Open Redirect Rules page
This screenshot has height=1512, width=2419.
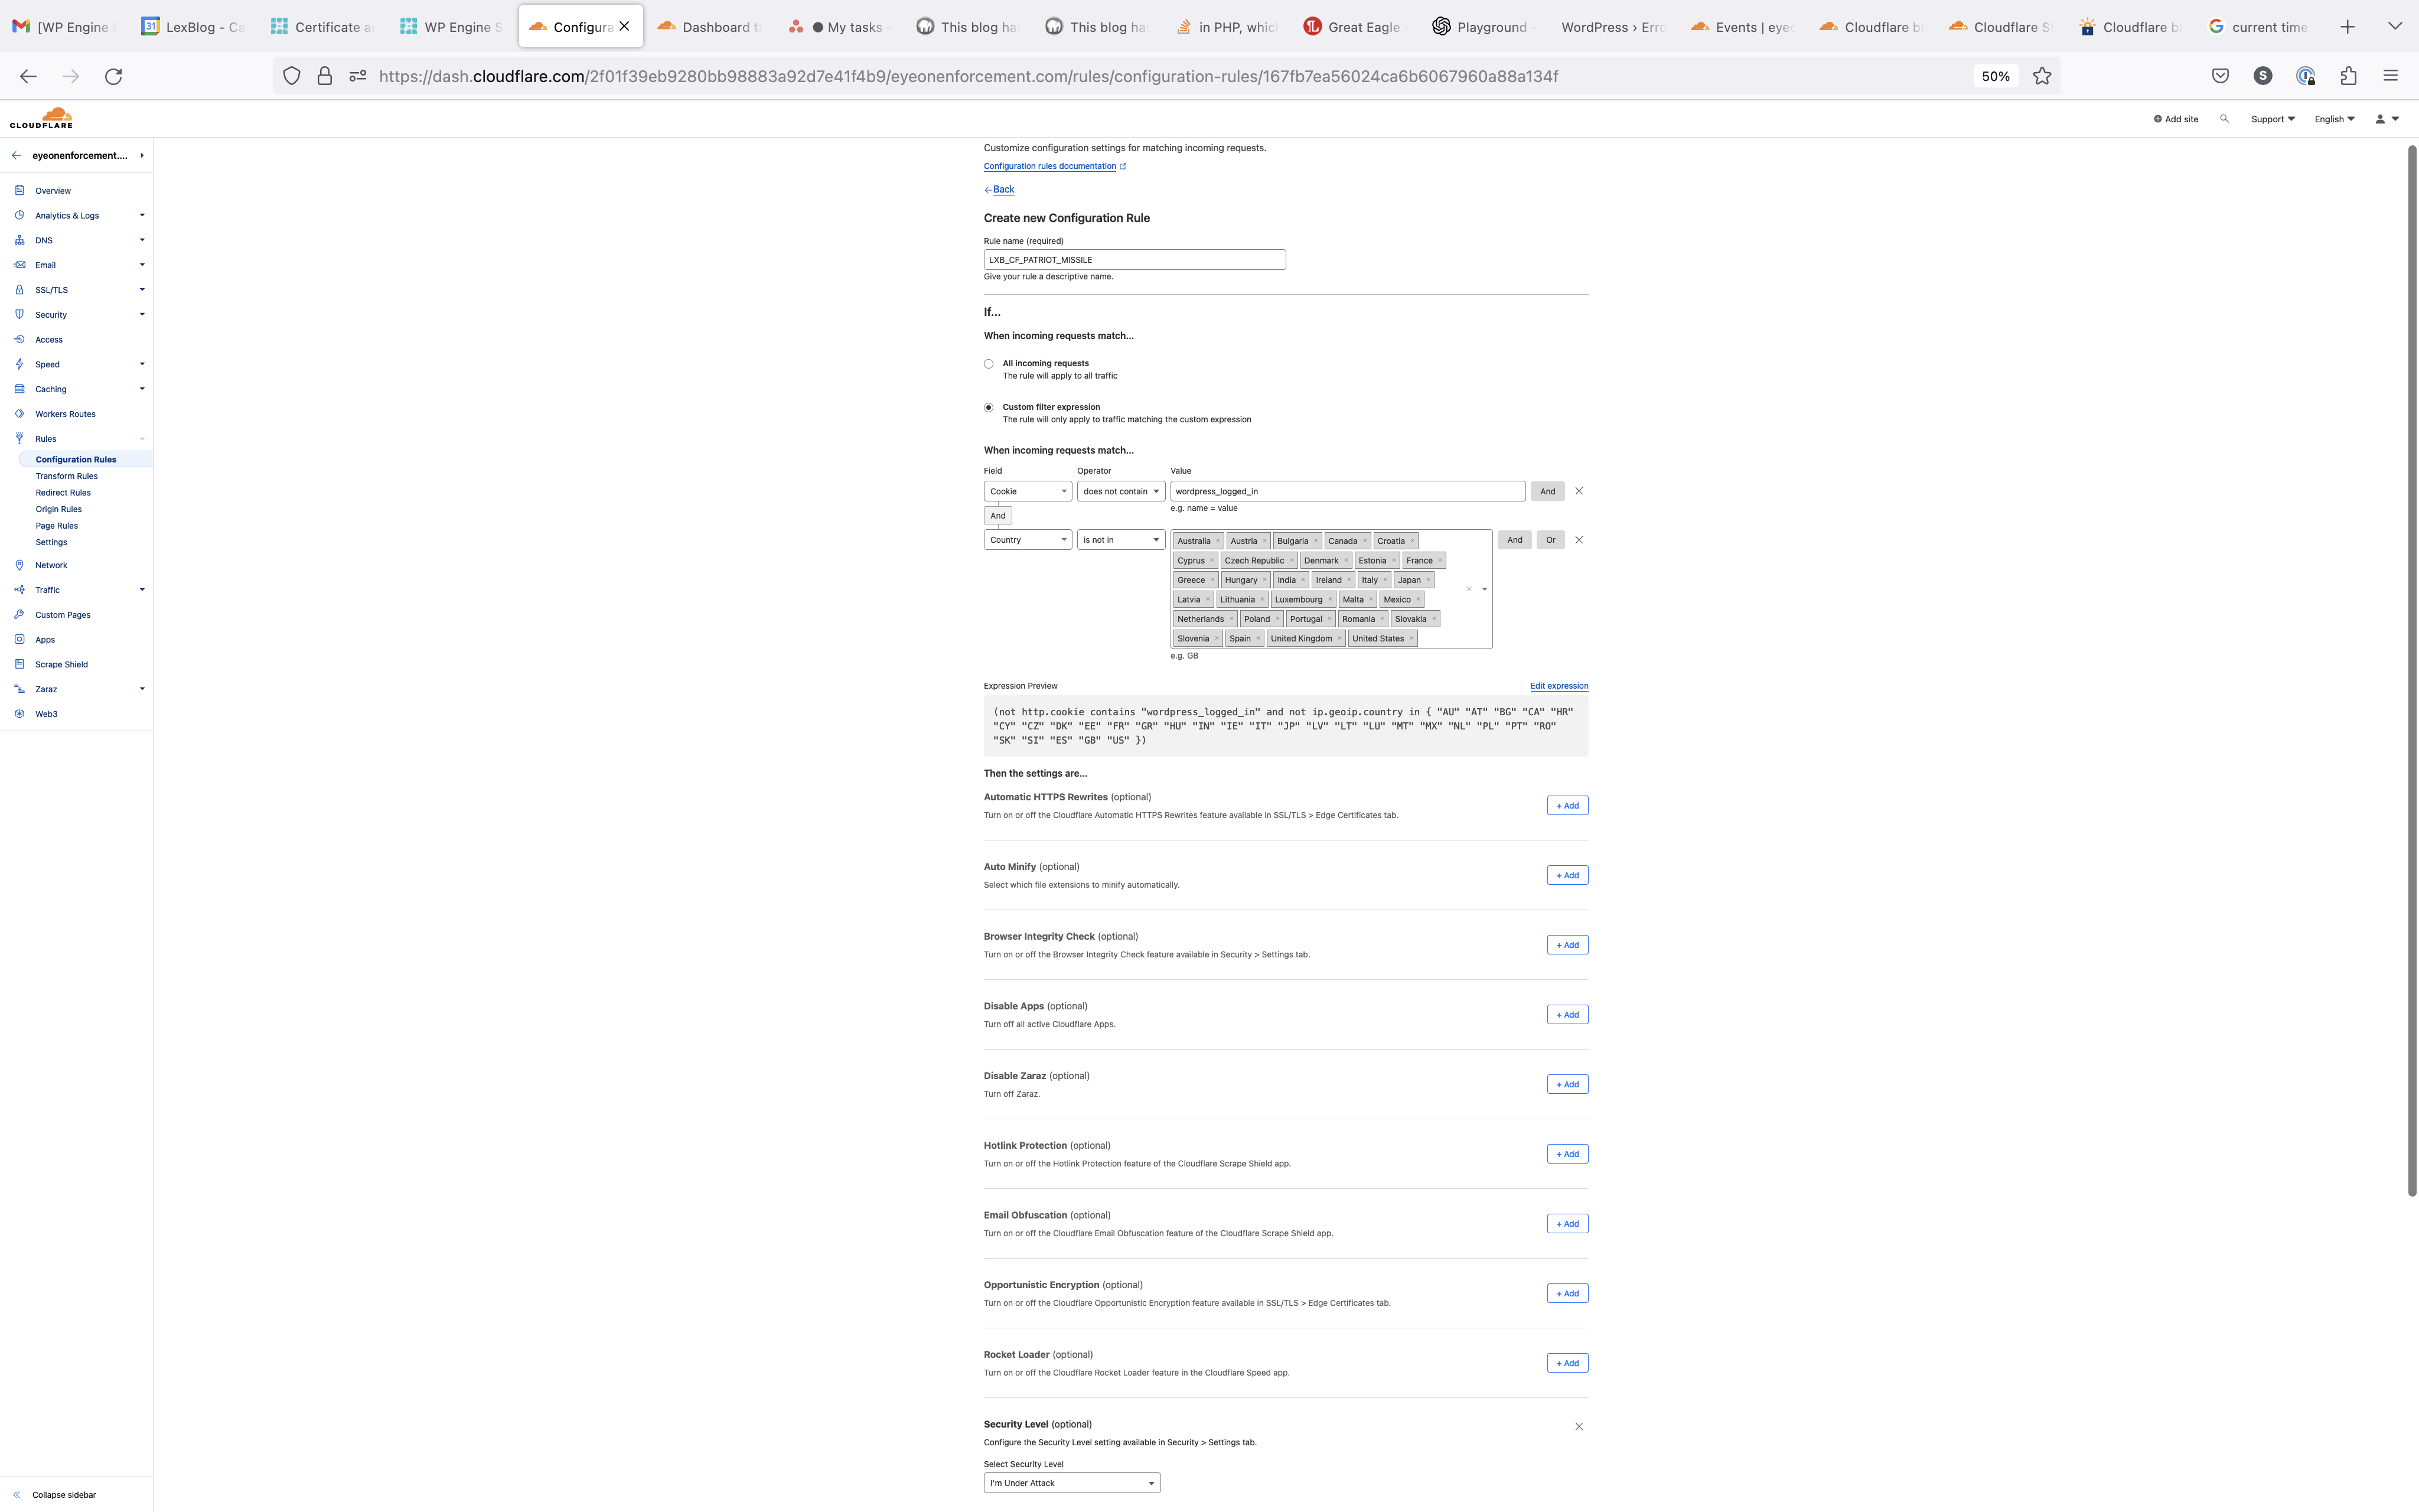(63, 493)
